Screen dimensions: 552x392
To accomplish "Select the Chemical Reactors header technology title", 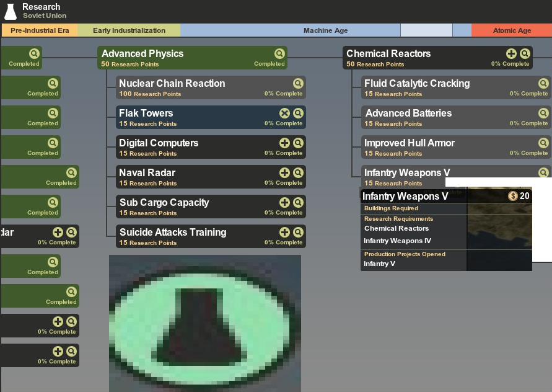I will [388, 53].
